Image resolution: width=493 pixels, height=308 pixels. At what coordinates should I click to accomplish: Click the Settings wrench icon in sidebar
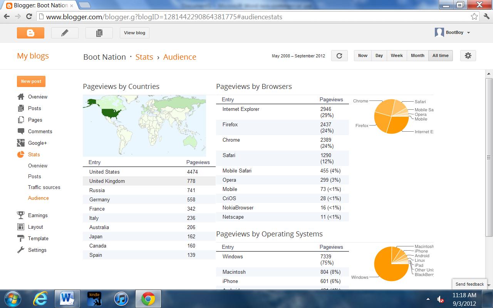coord(21,250)
